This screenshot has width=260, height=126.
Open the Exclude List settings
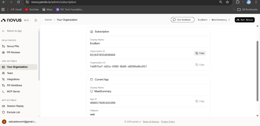14,112
